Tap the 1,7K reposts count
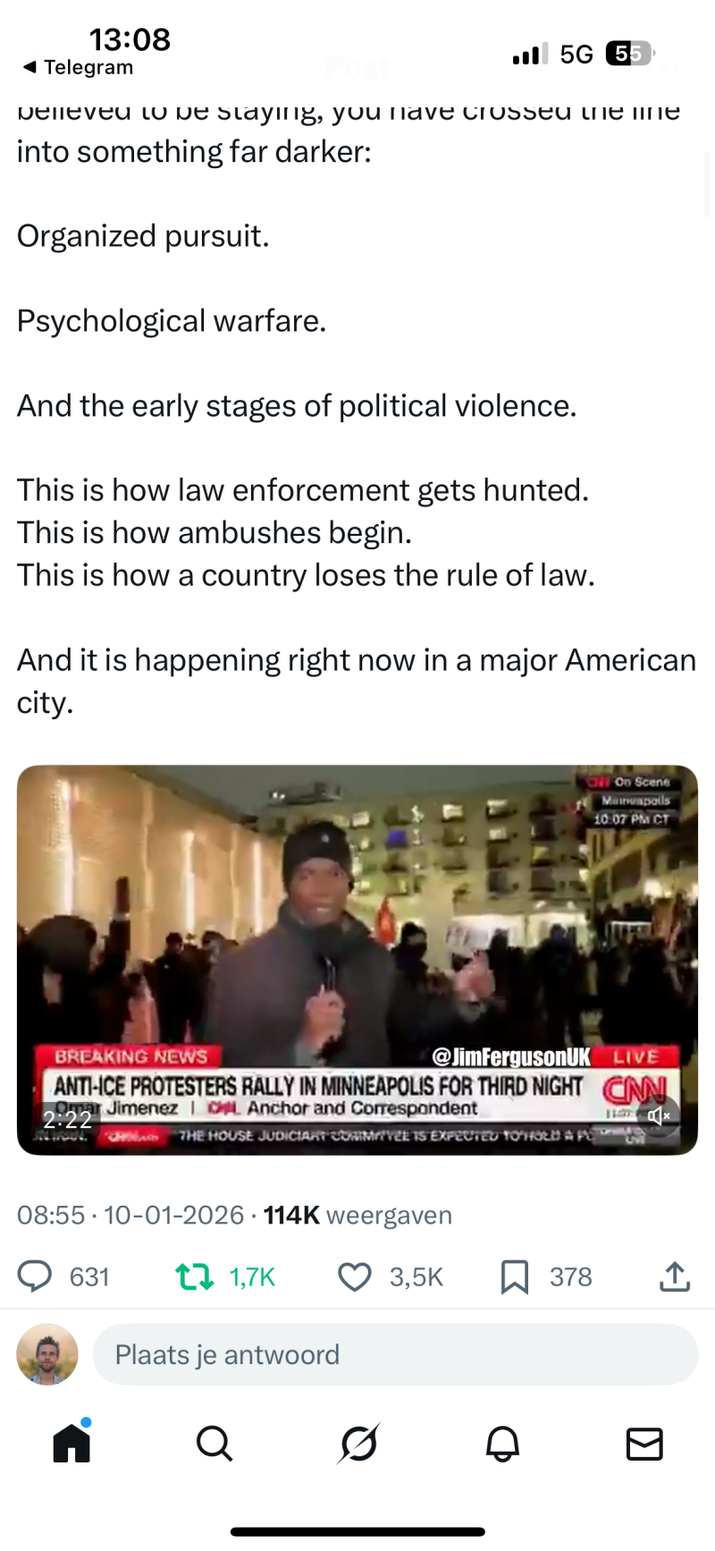Screen dimensions: 715x1551 252,1276
